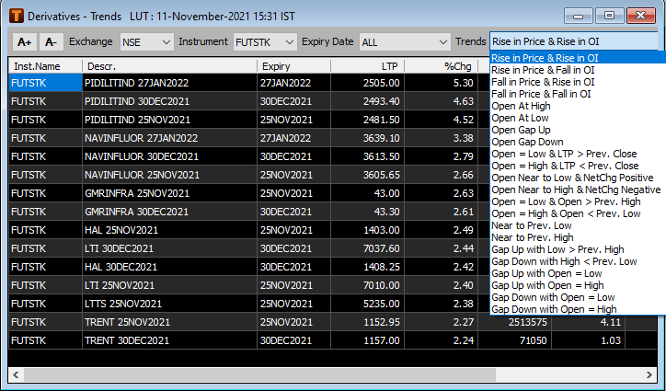Click LTP value 2505.00

point(382,83)
